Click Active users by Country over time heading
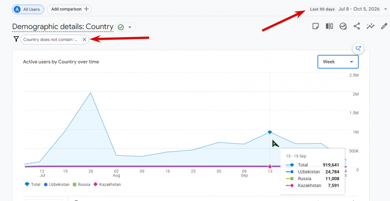Viewport: 390px width, 201px height. [61, 62]
